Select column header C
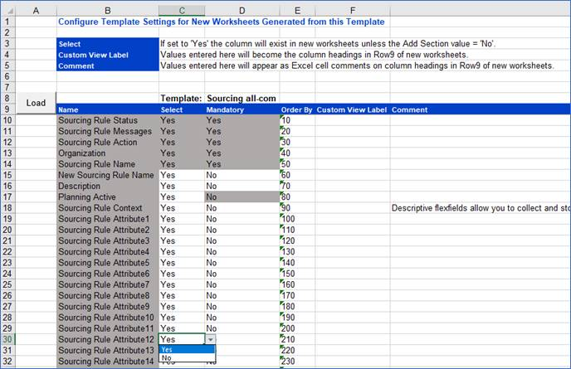Screen dimensions: 571x369 pyautogui.click(x=182, y=11)
